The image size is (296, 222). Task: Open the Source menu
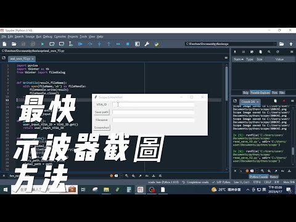[x=30, y=36]
